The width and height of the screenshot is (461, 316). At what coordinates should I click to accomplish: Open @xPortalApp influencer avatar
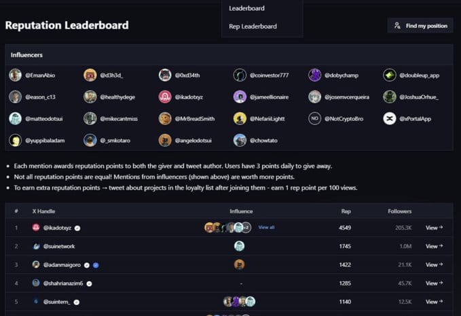(x=390, y=118)
